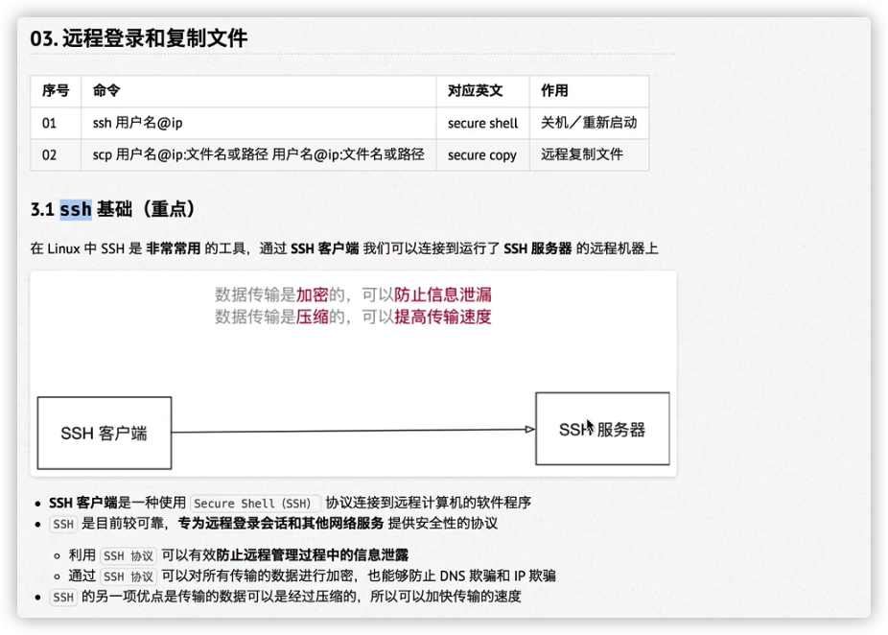Select the long scp command cell

coord(258,154)
